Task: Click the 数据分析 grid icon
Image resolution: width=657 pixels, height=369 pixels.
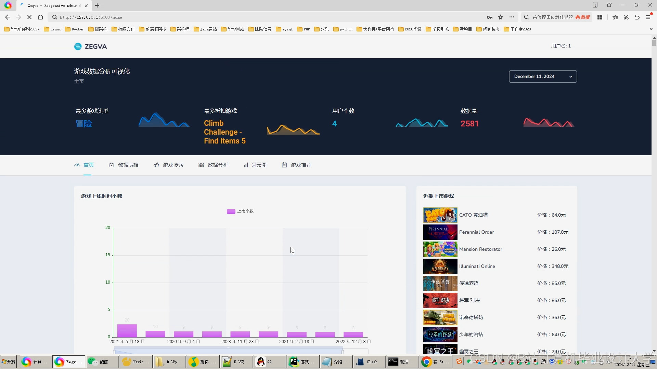Action: pyautogui.click(x=201, y=165)
